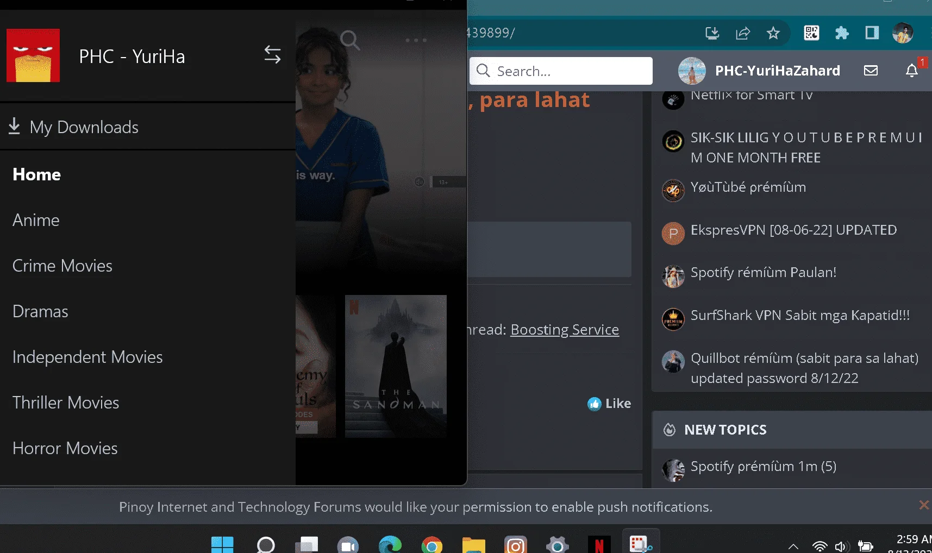Open the Chrome extensions puzzle icon
This screenshot has height=553, width=932.
(x=842, y=33)
